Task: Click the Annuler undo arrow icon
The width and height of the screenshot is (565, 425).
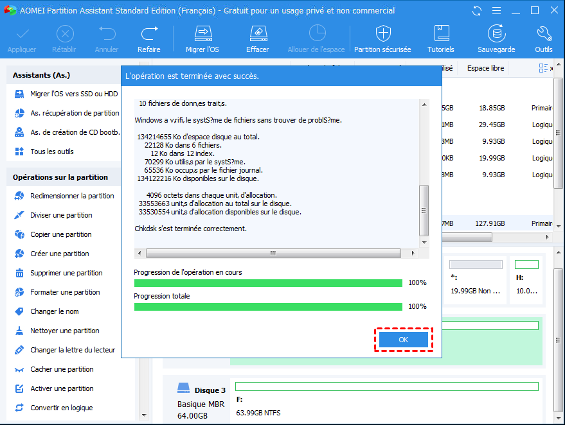Action: coord(107,33)
